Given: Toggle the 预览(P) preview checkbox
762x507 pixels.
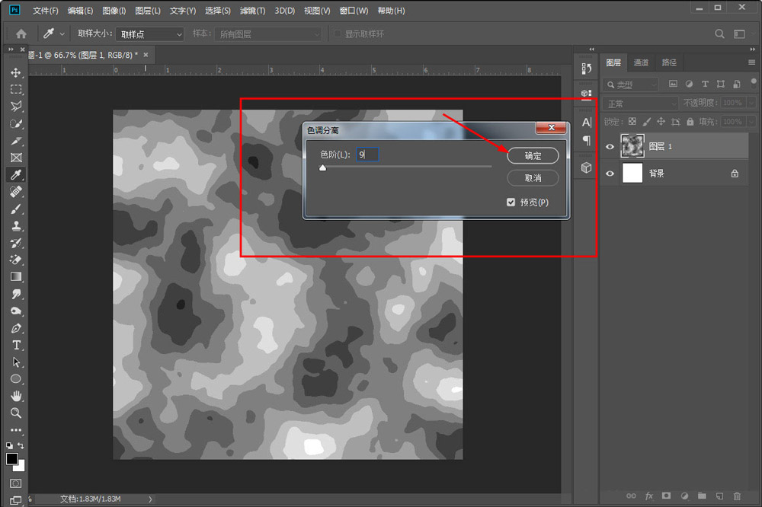Looking at the screenshot, I should tap(511, 202).
